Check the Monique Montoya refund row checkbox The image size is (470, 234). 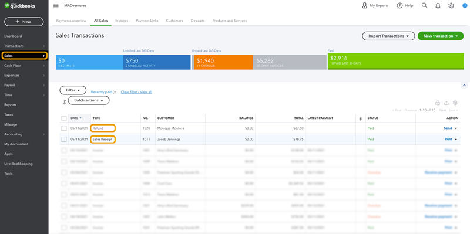coord(64,128)
